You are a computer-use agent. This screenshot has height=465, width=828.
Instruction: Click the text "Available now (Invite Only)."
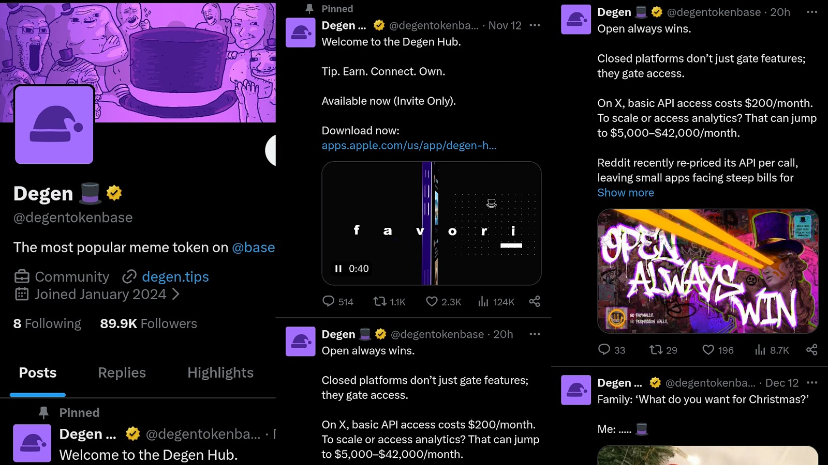click(x=389, y=101)
